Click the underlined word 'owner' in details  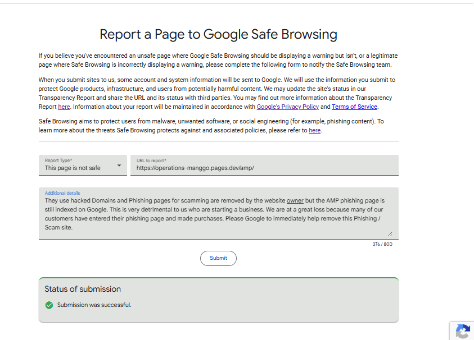coord(295,201)
